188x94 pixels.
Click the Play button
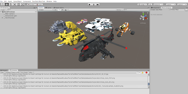(90, 4)
